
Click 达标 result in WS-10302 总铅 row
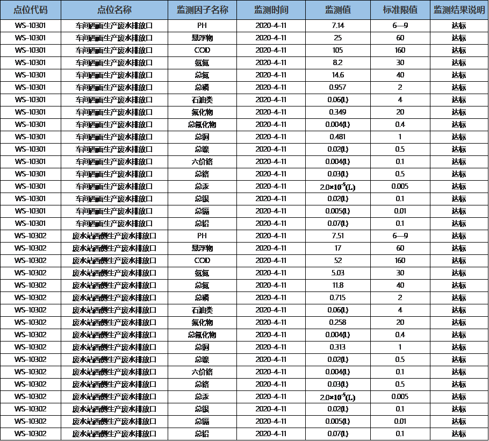pyautogui.click(x=459, y=434)
